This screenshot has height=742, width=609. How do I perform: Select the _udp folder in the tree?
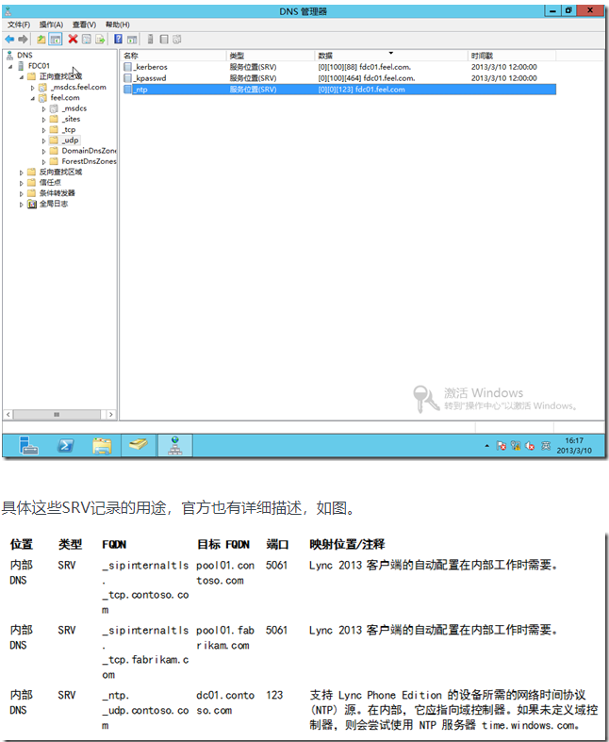71,140
